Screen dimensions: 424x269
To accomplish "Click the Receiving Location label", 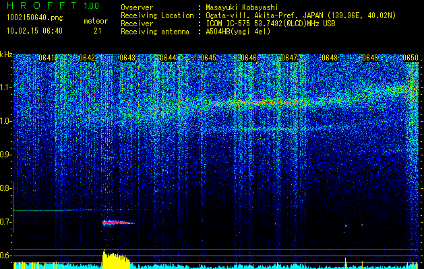I will (157, 16).
